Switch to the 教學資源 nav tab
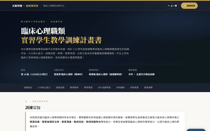Image resolution: width=210 pixels, height=131 pixels. 88,87
